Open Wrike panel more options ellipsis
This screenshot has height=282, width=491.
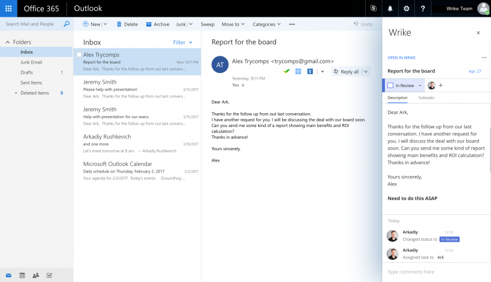click(484, 57)
